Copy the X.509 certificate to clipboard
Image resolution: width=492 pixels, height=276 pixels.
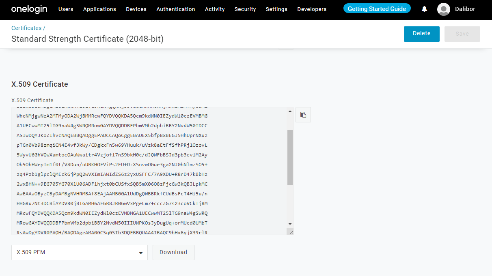tap(303, 115)
